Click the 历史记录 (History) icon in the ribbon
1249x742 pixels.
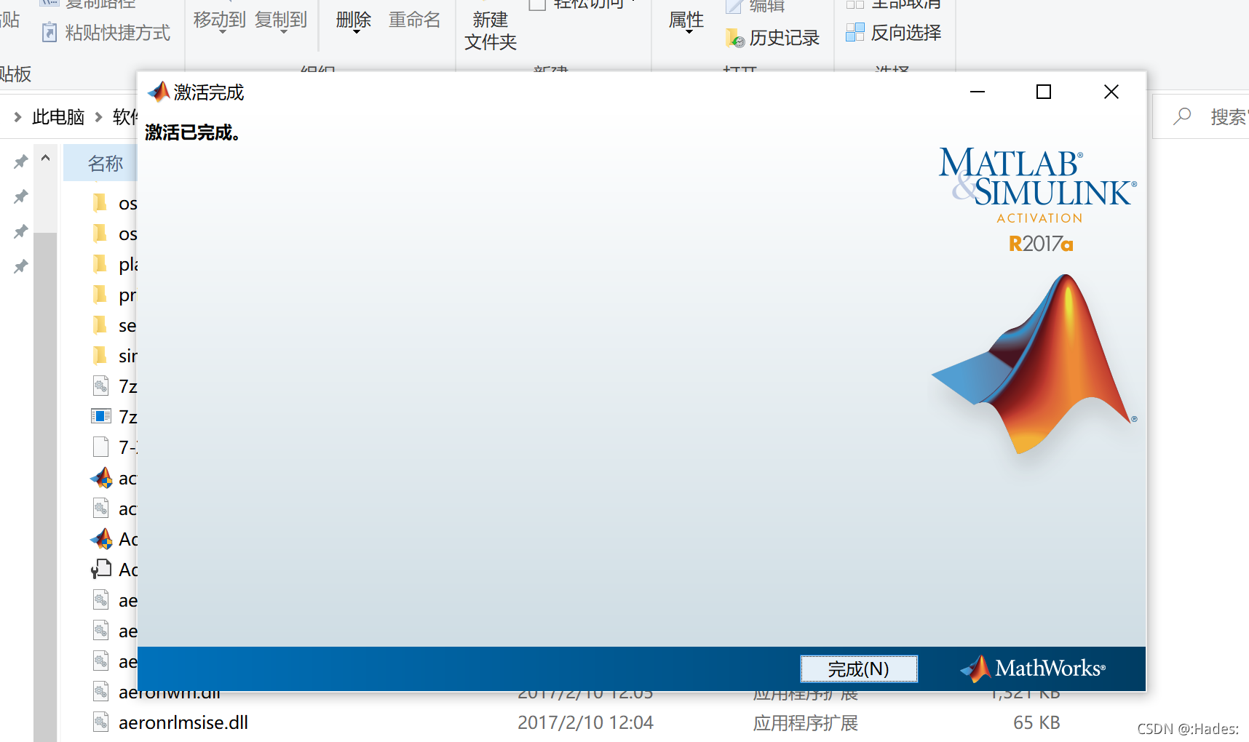[x=734, y=37]
